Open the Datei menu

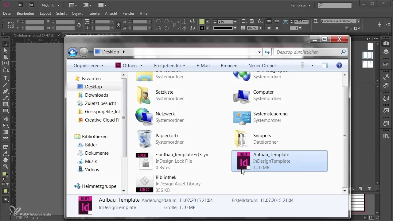[x=7, y=14]
